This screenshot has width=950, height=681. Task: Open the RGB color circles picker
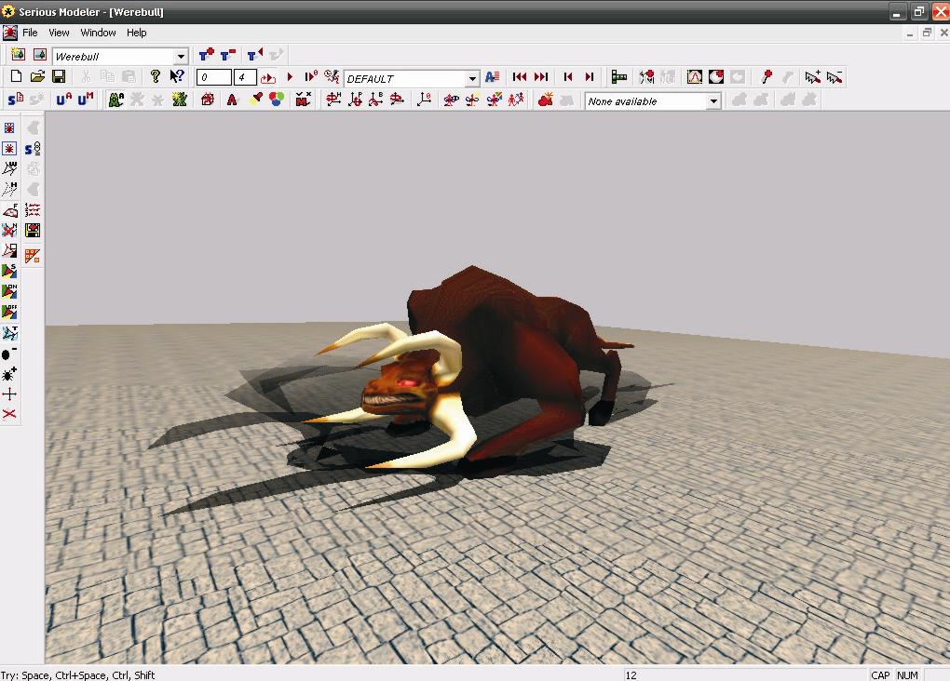click(277, 100)
